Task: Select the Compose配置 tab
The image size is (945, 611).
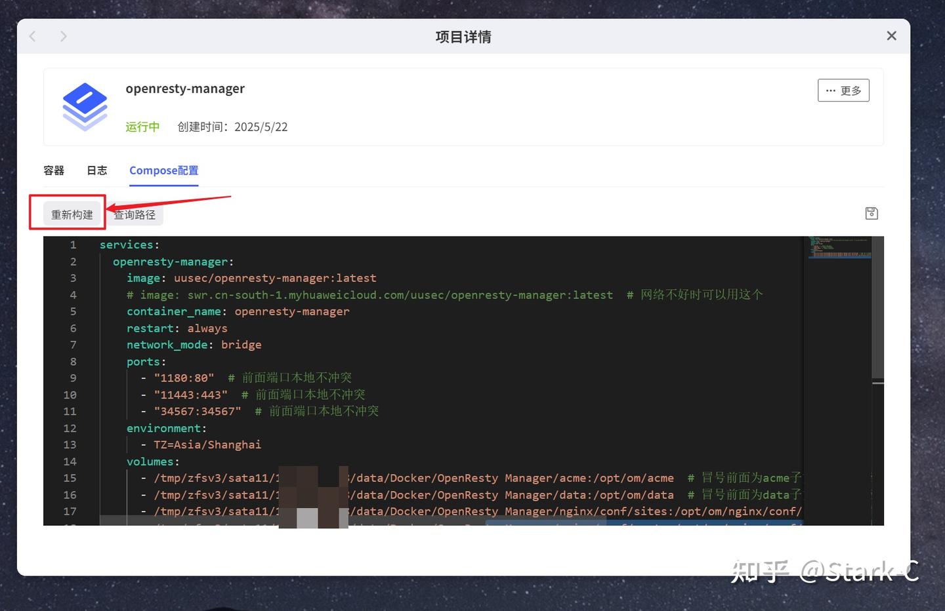Action: coord(163,170)
